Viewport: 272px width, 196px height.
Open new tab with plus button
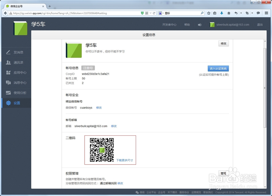coord(50,6)
